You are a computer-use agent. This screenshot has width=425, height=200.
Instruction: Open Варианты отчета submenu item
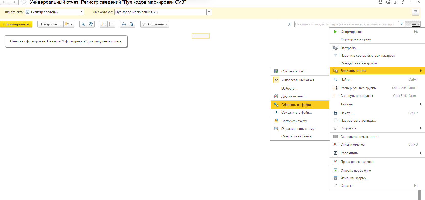(x=377, y=71)
